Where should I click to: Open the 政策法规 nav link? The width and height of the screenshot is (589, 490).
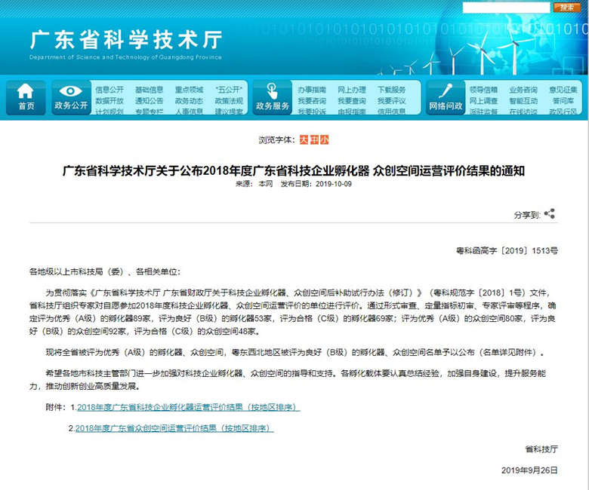point(229,101)
